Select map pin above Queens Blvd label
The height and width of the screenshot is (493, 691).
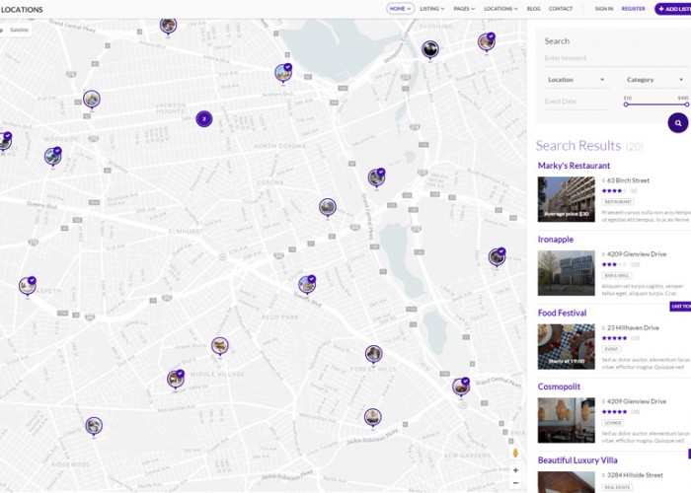pyautogui.click(x=307, y=285)
